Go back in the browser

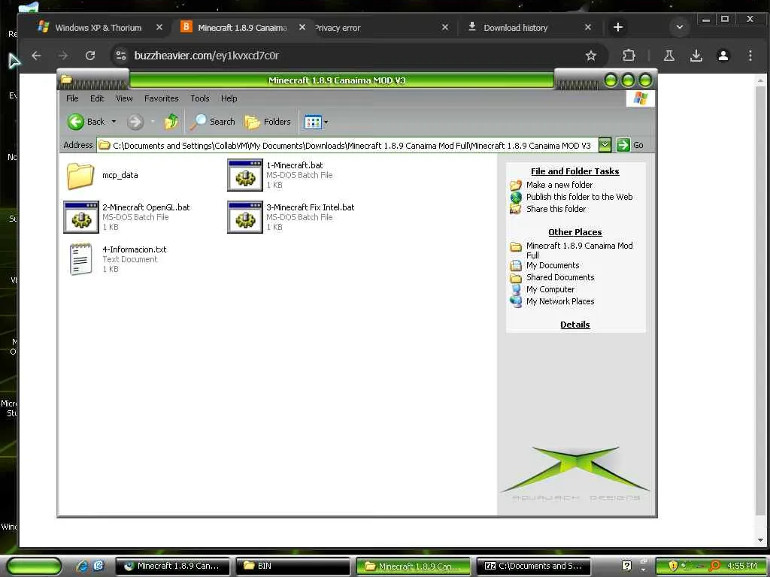coord(36,56)
